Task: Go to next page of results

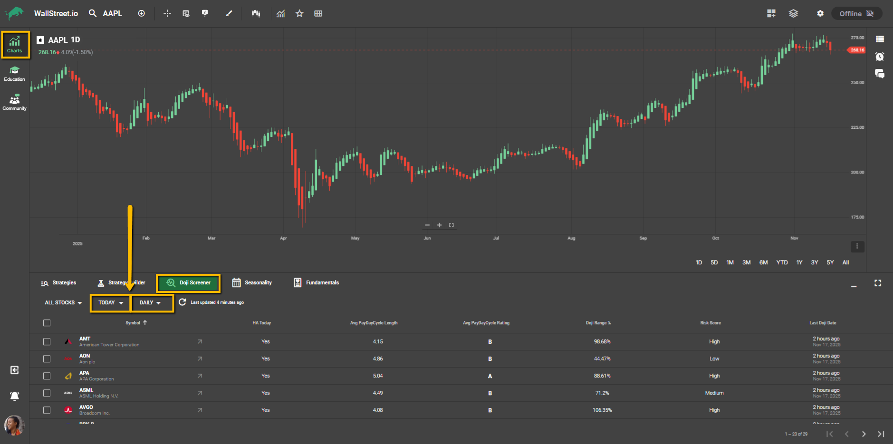Action: [864, 434]
